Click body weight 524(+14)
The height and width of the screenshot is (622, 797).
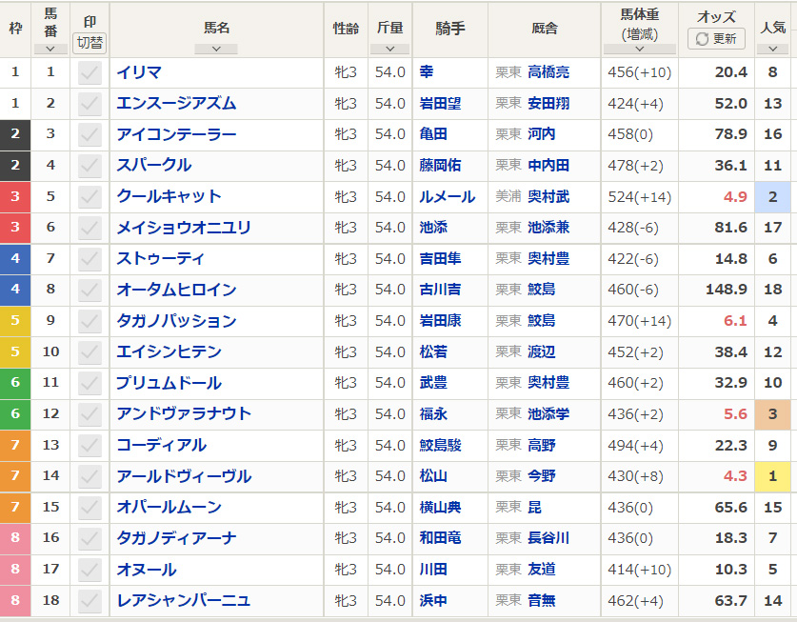[640, 197]
